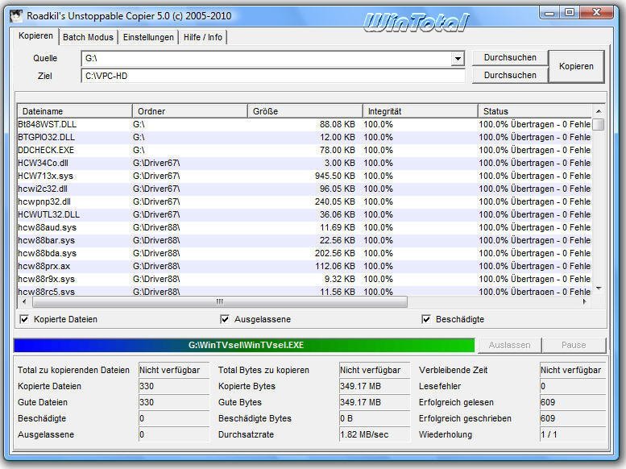The height and width of the screenshot is (469, 626).
Task: Click the horizontal scroll-left arrow
Action: (23, 302)
